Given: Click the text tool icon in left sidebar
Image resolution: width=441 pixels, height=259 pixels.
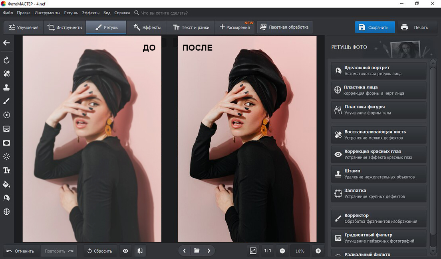Looking at the screenshot, I should (x=6, y=171).
